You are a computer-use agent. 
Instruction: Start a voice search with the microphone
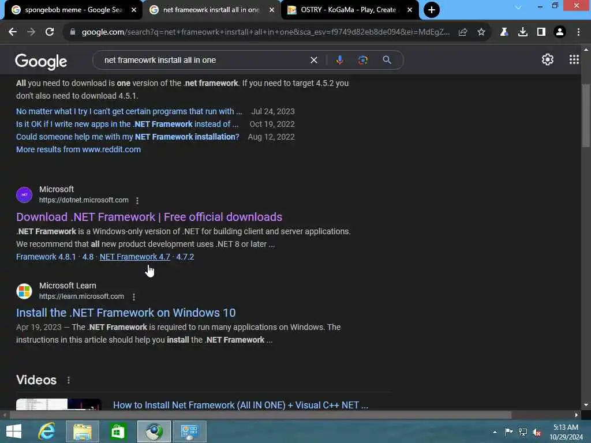click(x=339, y=60)
